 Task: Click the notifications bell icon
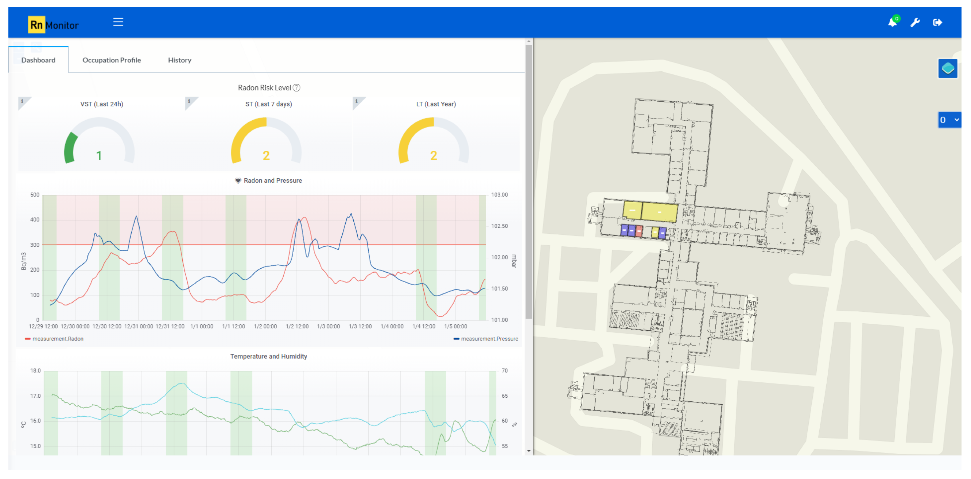click(x=892, y=23)
